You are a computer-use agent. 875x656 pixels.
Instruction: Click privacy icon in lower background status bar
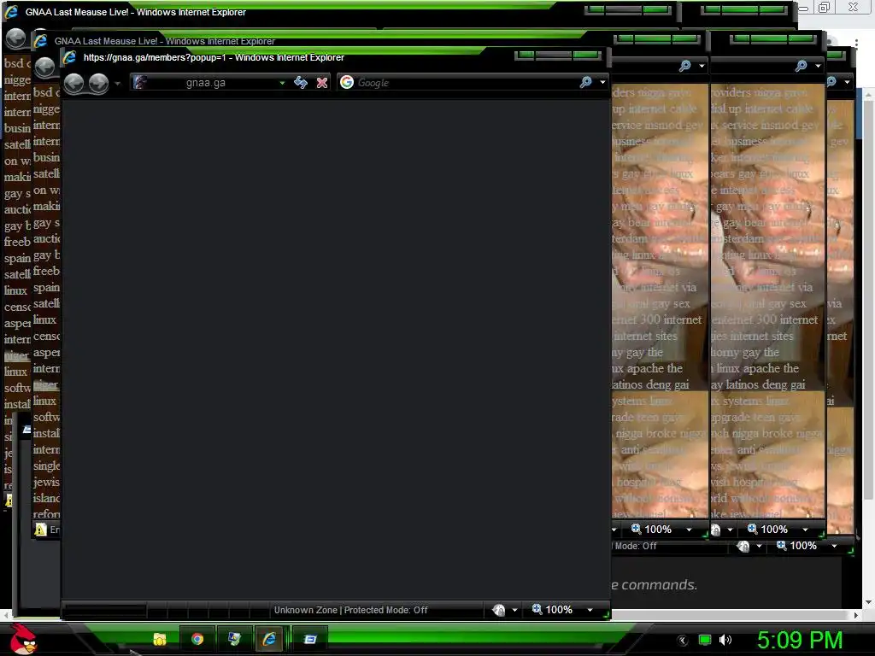click(743, 546)
